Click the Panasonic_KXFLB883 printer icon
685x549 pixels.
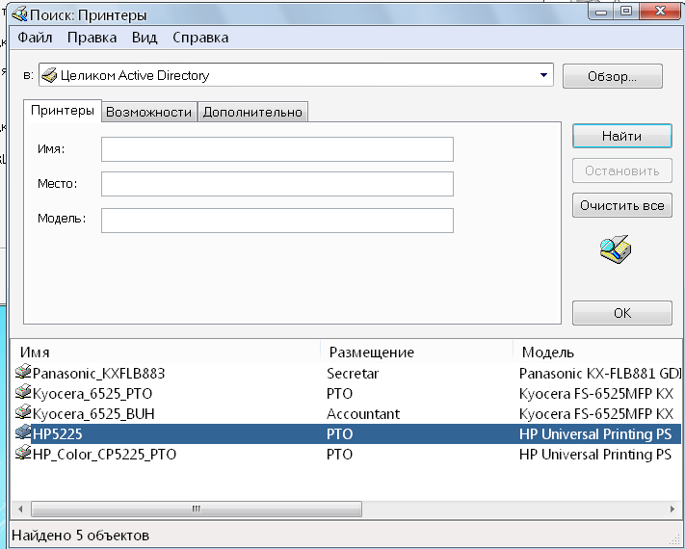point(23,372)
